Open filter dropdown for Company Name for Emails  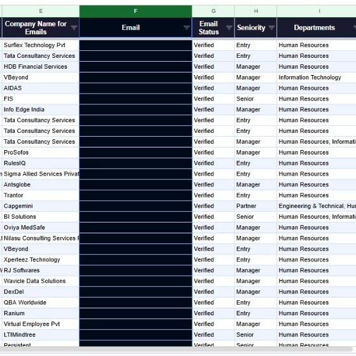coord(74,28)
